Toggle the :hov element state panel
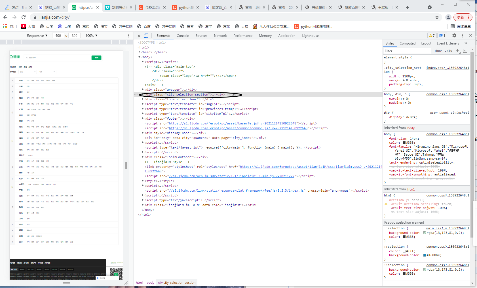Viewport: 477px width, 288px height. [x=438, y=51]
